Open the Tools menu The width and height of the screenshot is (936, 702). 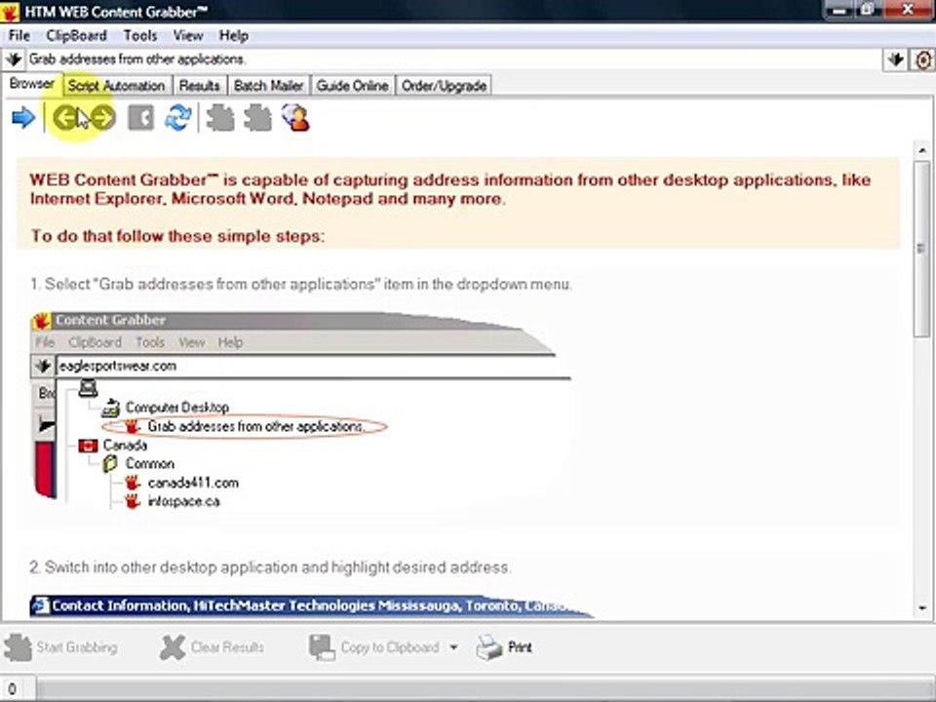pyautogui.click(x=140, y=36)
